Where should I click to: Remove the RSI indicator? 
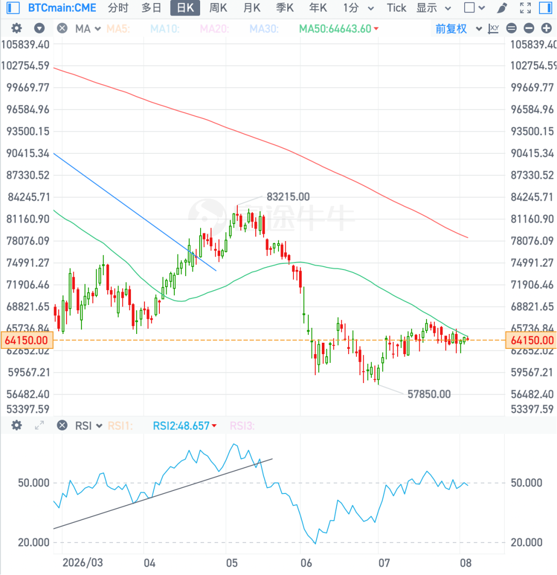[x=62, y=425]
